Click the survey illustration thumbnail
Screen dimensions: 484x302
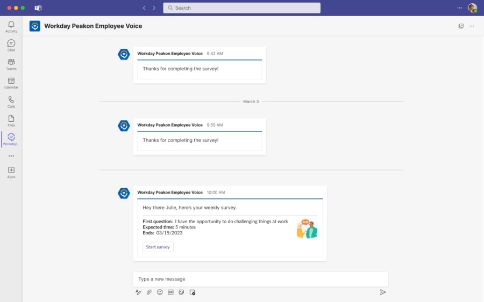[307, 229]
